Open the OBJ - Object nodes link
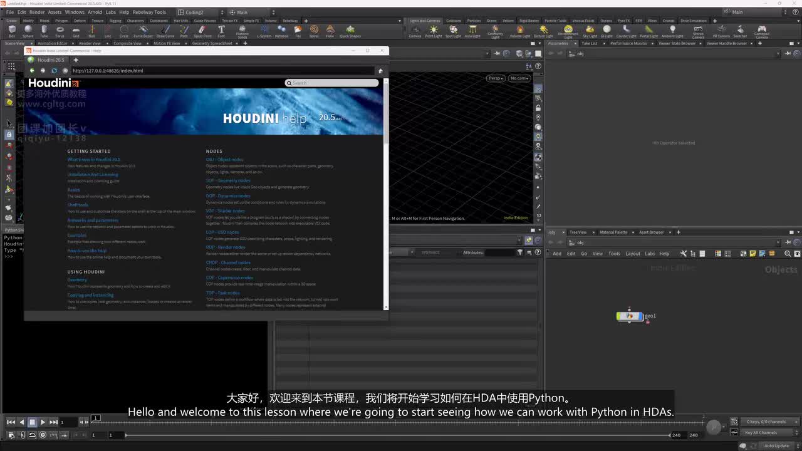 tap(225, 160)
